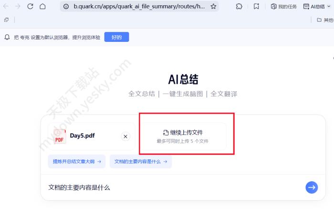Go to the browser home page icon

(42, 7)
